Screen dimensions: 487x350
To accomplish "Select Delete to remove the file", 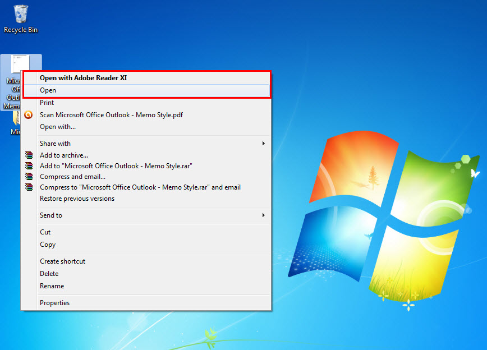I will tap(49, 273).
